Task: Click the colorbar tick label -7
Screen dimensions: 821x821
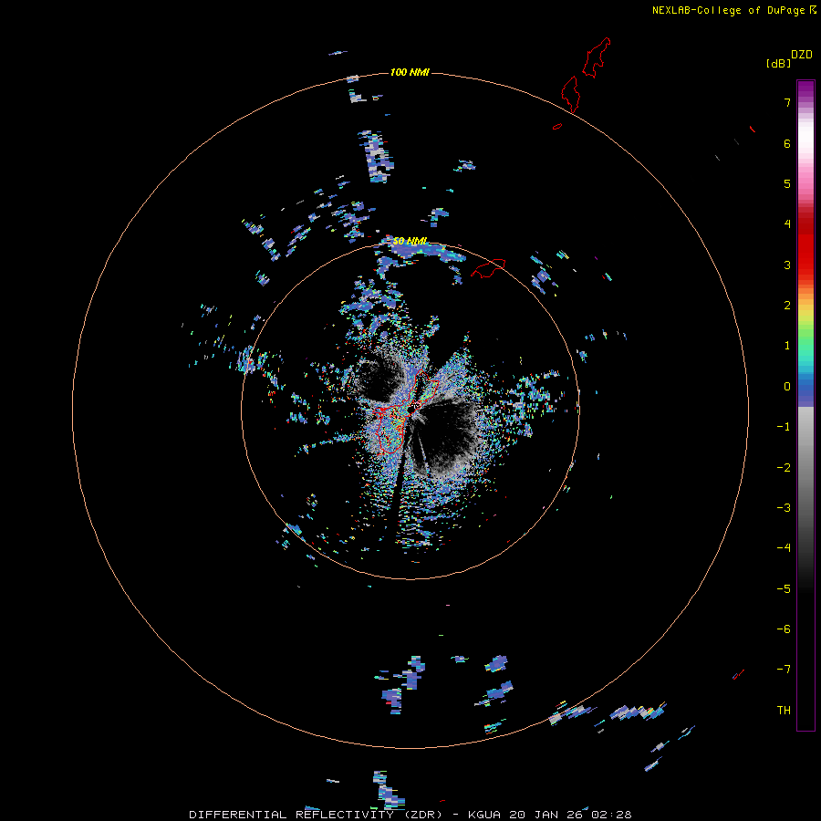Action: [784, 670]
